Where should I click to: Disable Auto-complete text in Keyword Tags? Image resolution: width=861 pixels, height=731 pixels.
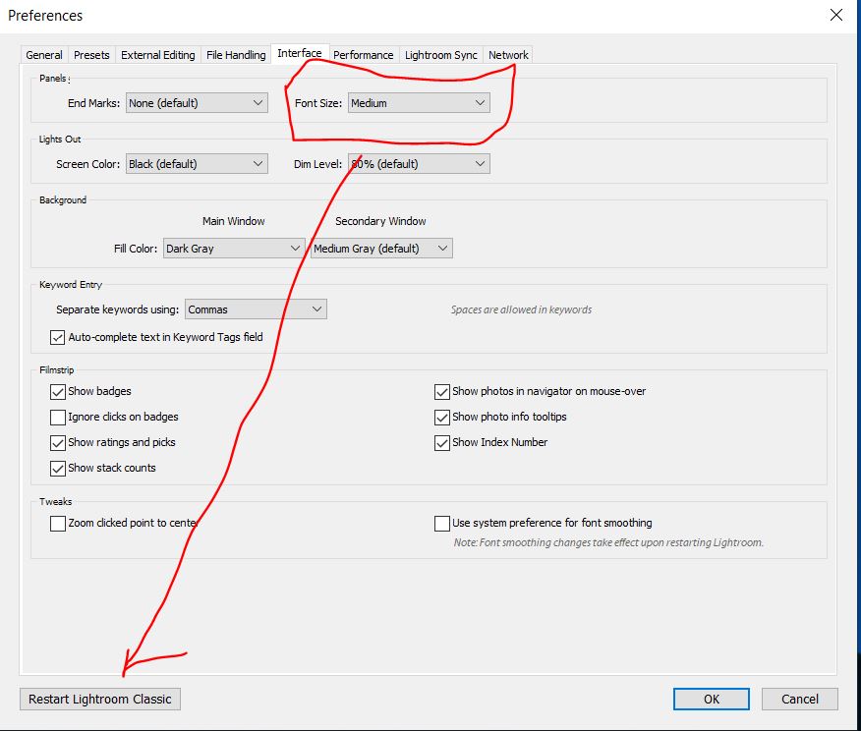pos(58,337)
